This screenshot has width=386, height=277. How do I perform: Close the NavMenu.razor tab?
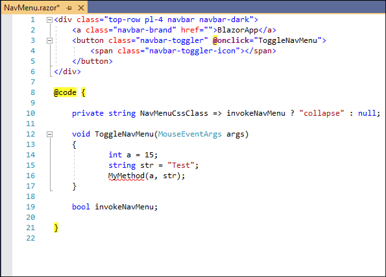pos(81,8)
